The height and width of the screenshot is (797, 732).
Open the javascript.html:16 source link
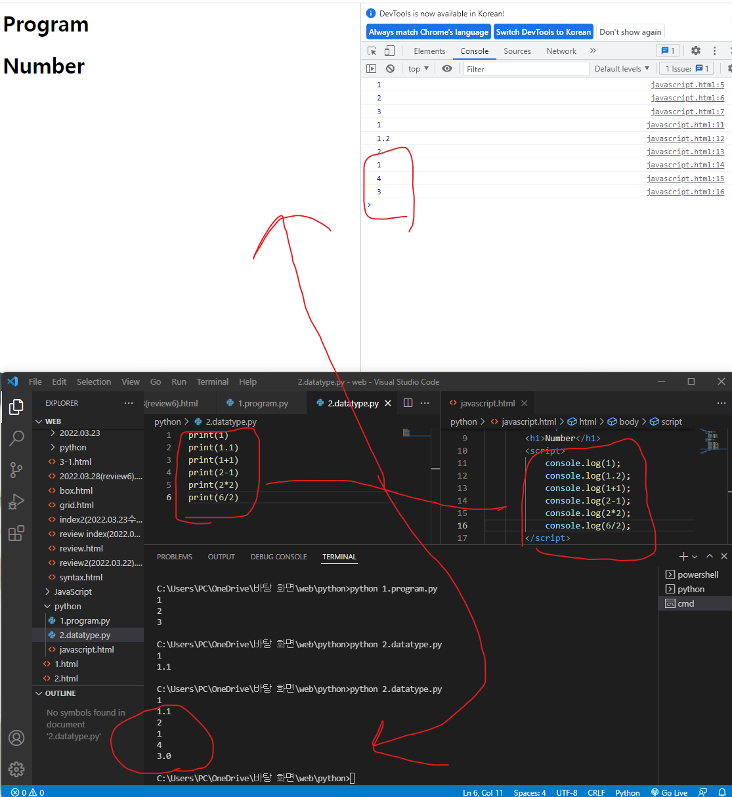click(685, 192)
